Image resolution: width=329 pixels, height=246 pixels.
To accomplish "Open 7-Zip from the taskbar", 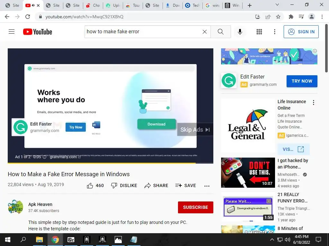I will click(71, 240).
